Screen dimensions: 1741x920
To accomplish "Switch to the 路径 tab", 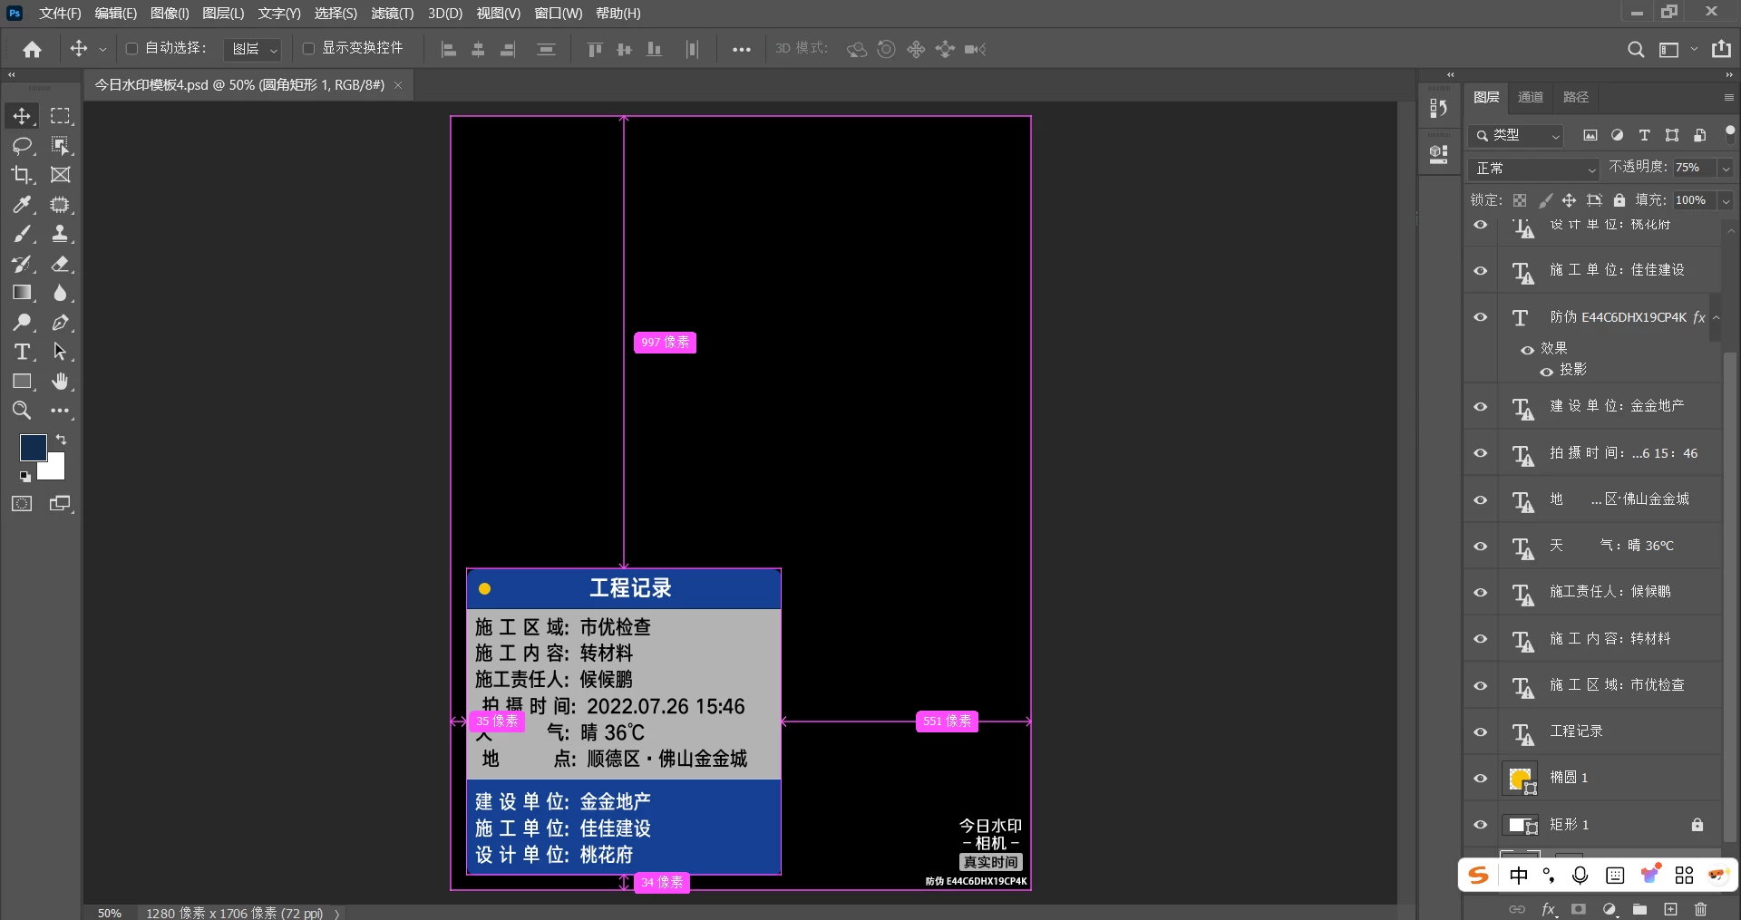I will (x=1576, y=97).
